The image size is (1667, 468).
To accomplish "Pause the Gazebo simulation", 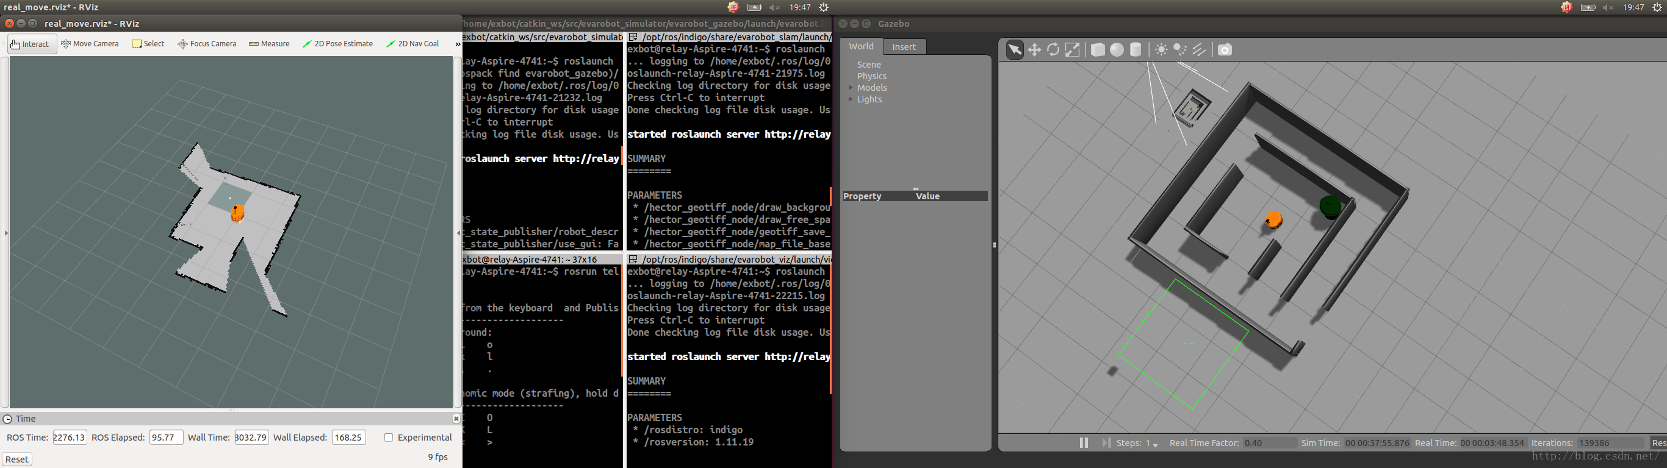I will point(1083,443).
